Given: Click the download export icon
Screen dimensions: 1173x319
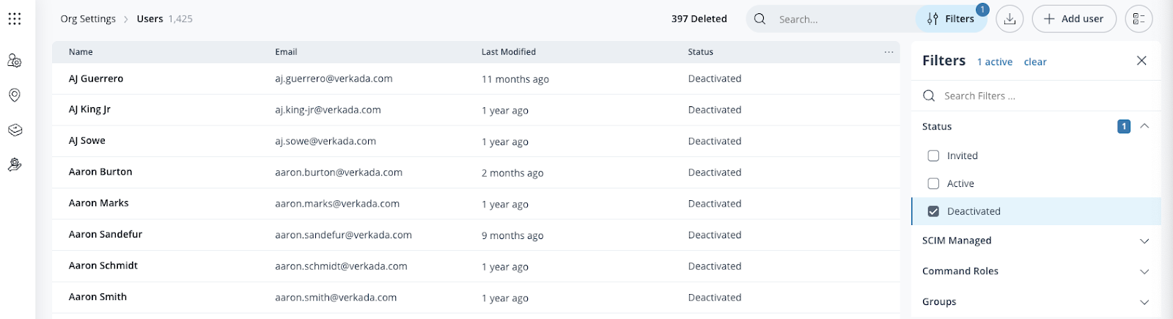Looking at the screenshot, I should (x=1010, y=19).
